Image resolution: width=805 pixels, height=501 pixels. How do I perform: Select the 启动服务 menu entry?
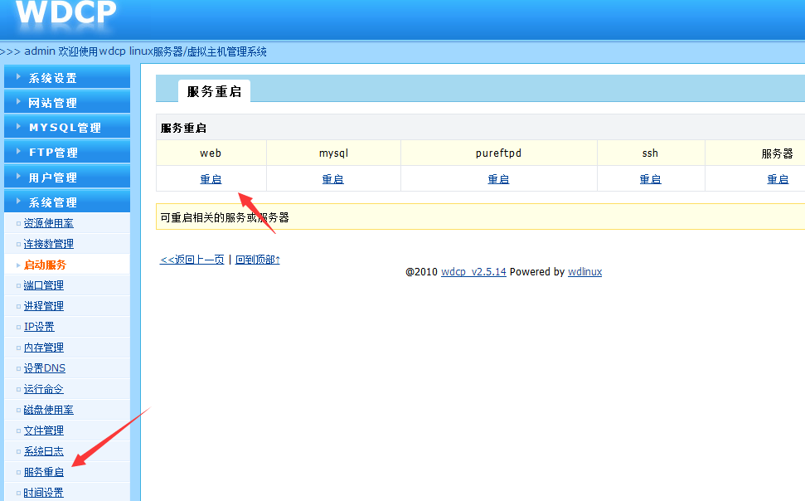[45, 265]
